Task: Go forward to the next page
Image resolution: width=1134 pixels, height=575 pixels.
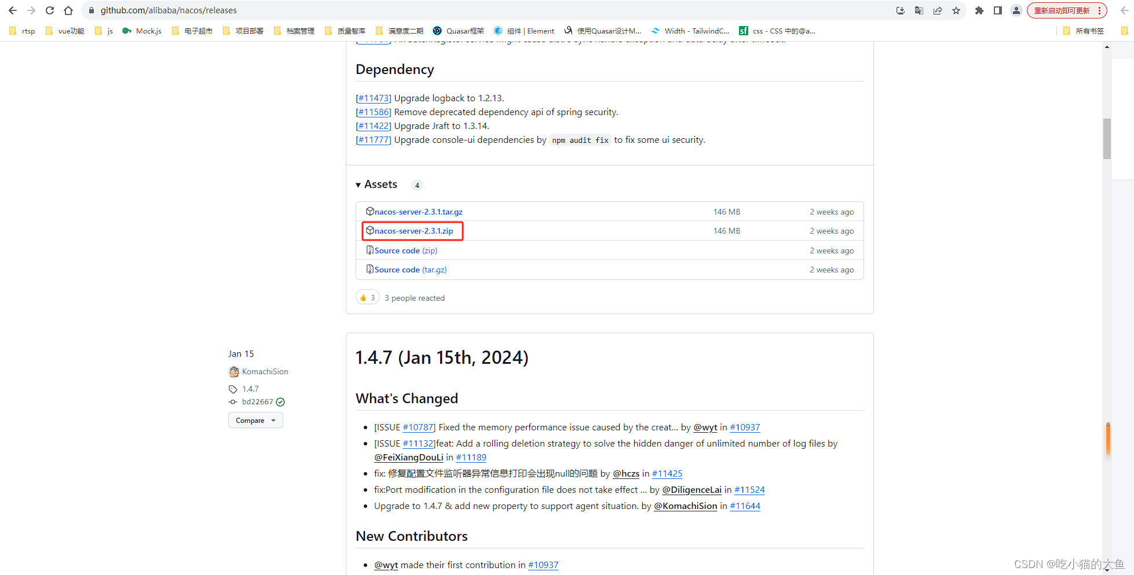Action: click(x=31, y=10)
